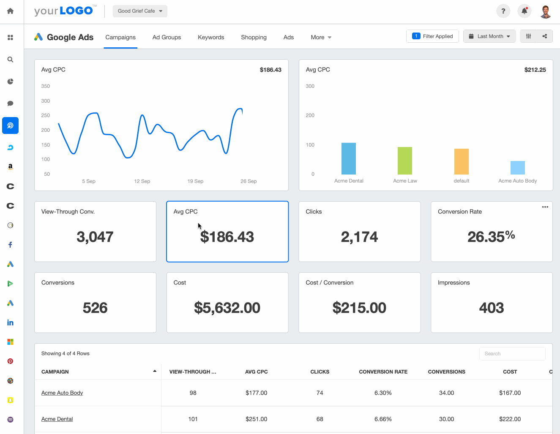560x434 pixels.
Task: Open the Good Grief Cafe client dropdown
Action: (x=139, y=11)
